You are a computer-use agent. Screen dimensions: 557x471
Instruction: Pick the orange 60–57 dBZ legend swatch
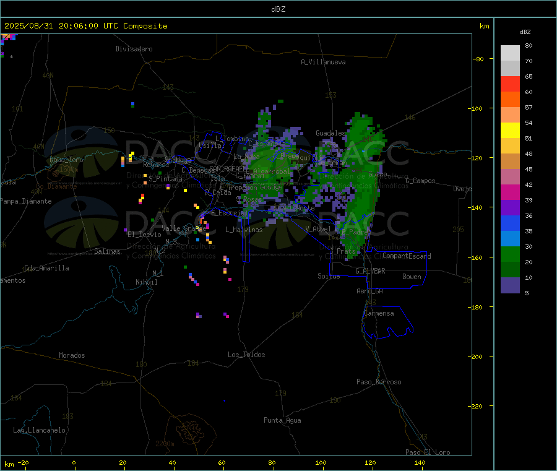pyautogui.click(x=510, y=100)
